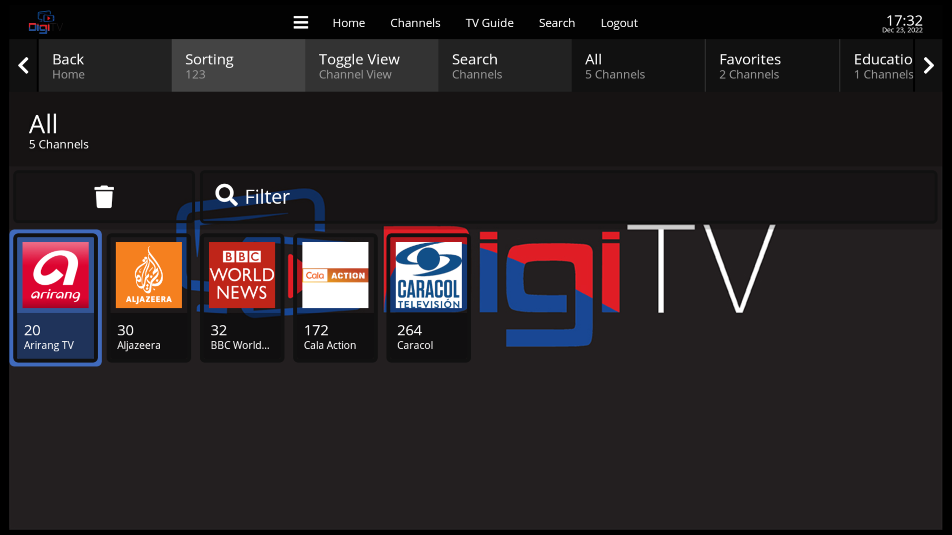Click the magnifying glass in the Filter bar
Image resolution: width=952 pixels, height=535 pixels.
[x=226, y=195]
